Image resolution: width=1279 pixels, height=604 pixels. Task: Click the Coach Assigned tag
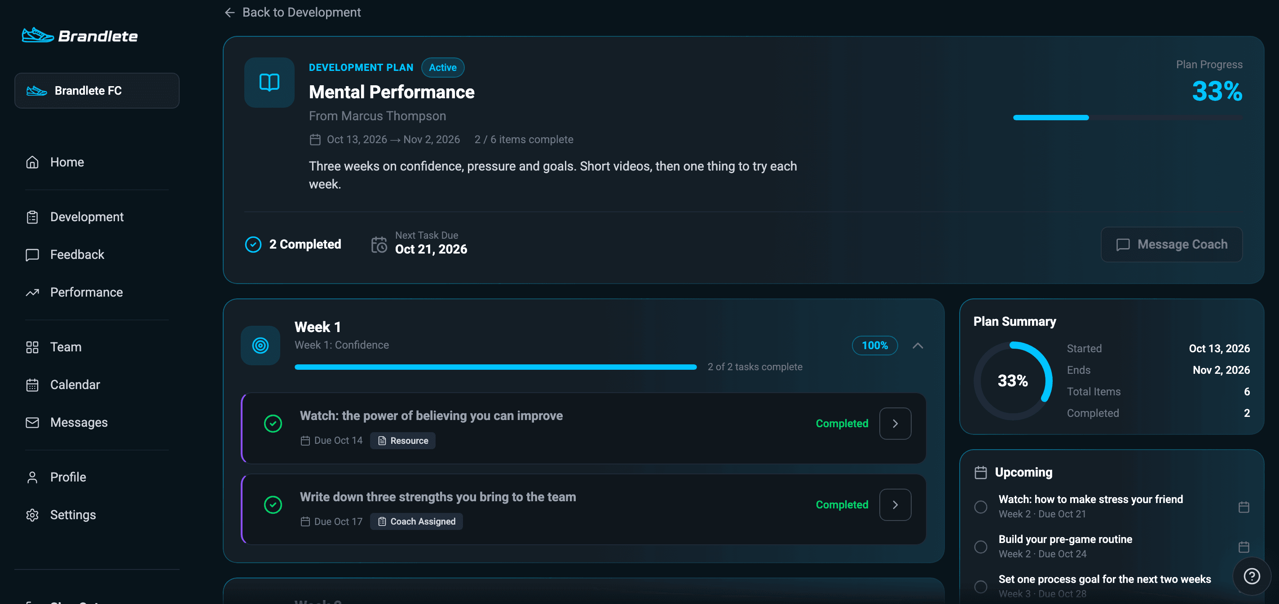coord(417,521)
